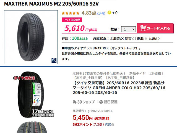The width and height of the screenshot is (177, 133).
Task: Click the magnifier zoom icon on tire image
Action: [54, 60]
